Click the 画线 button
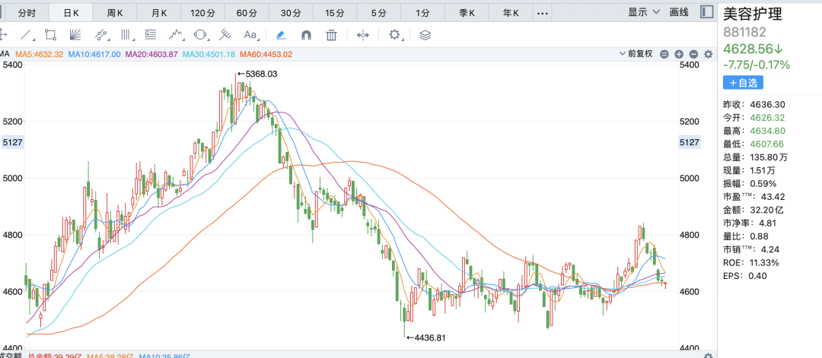 point(679,12)
